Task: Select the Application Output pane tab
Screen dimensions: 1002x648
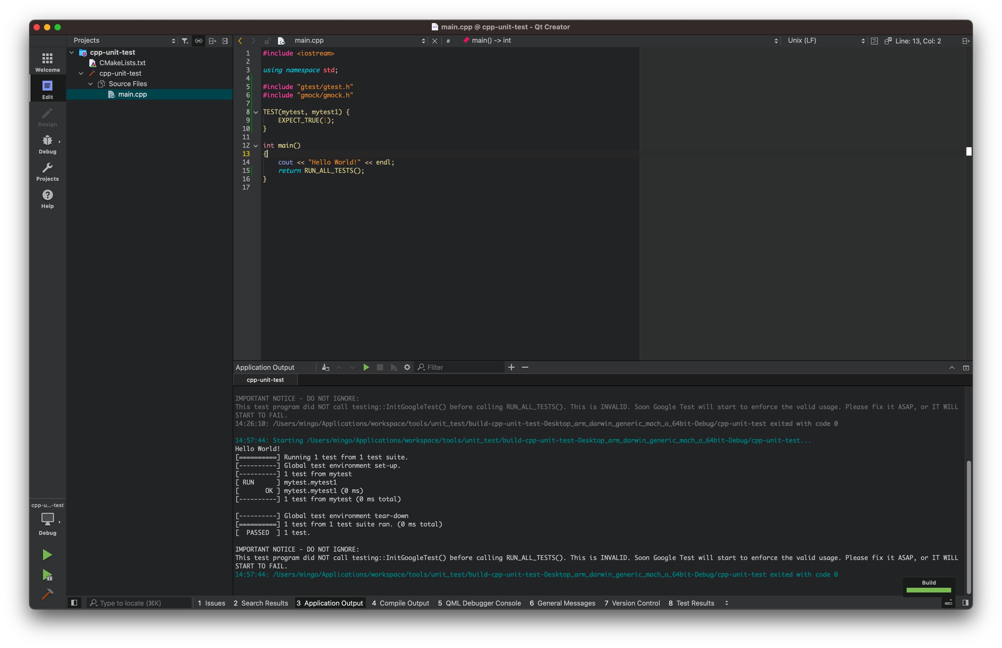Action: tap(330, 603)
